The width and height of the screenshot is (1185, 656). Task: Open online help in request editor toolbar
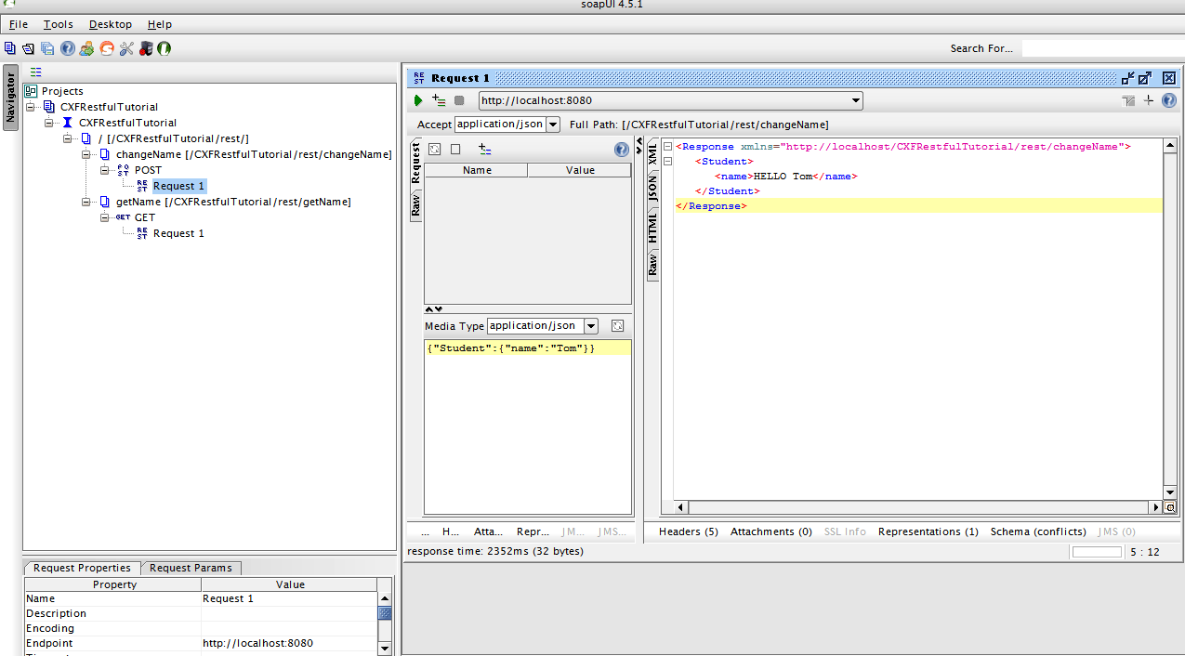point(1169,101)
